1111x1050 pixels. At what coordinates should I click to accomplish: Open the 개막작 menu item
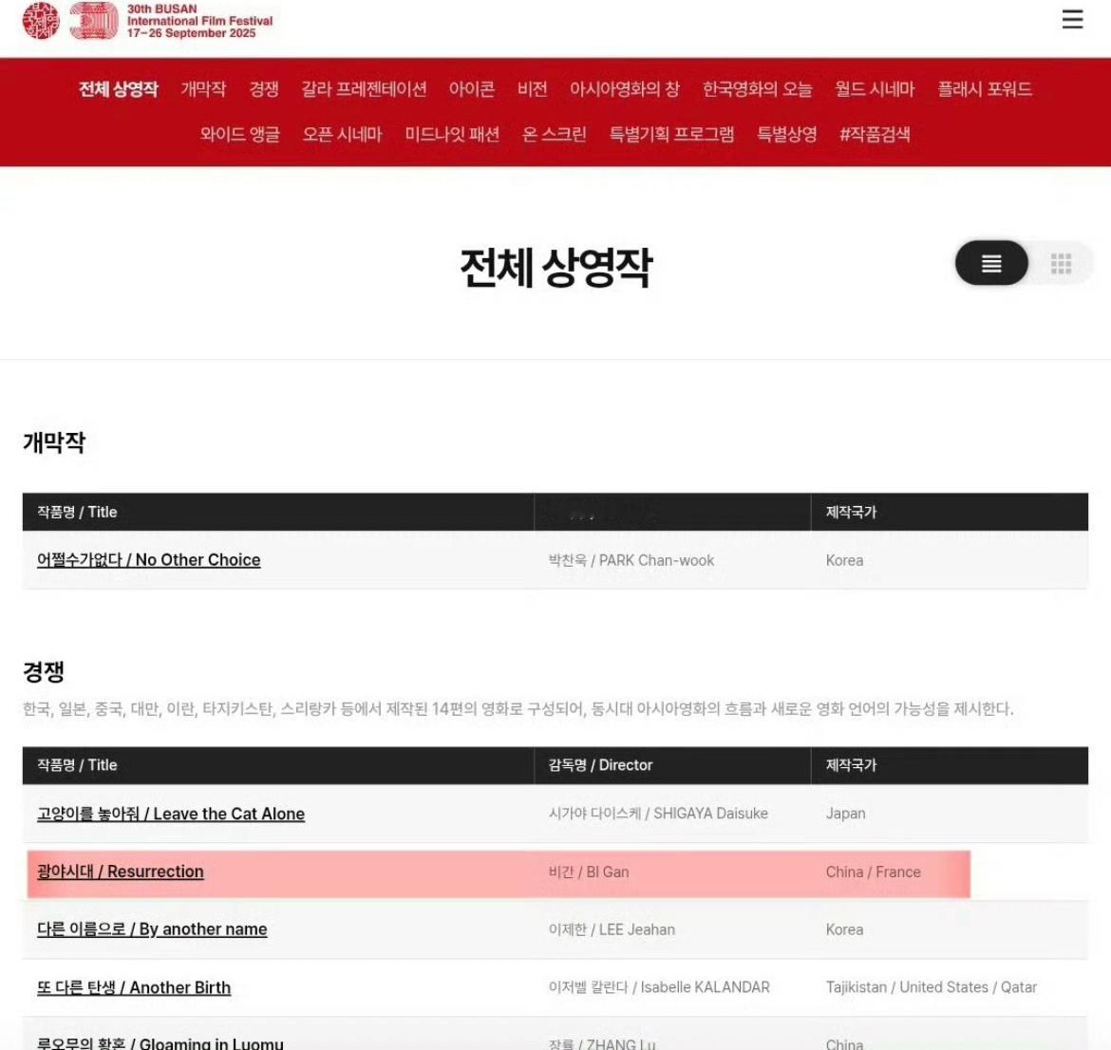(203, 89)
